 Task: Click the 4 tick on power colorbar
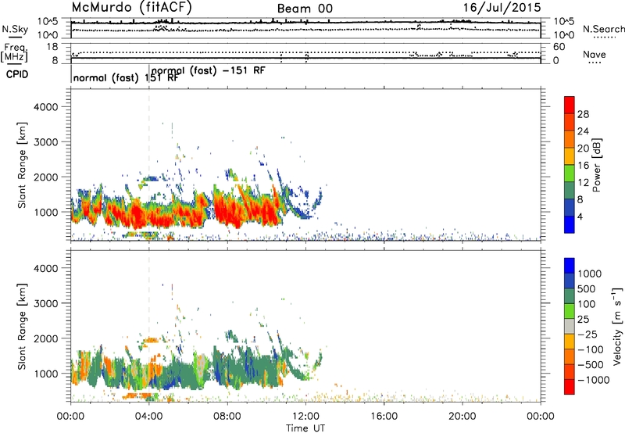click(x=580, y=216)
